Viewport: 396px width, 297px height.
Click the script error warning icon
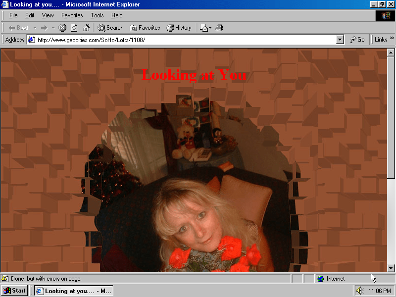5,279
